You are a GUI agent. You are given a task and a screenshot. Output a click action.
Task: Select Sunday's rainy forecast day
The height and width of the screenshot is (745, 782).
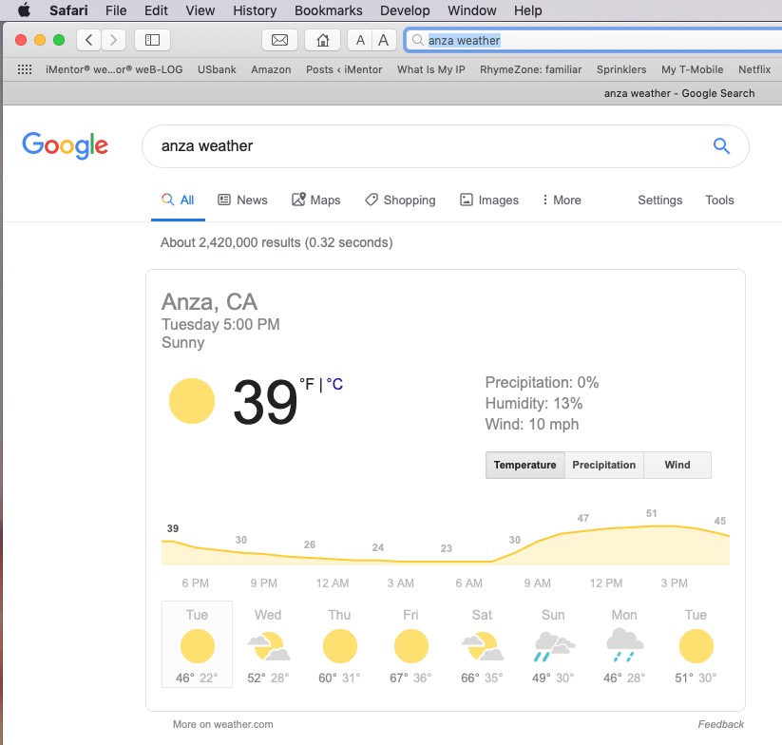pyautogui.click(x=553, y=644)
